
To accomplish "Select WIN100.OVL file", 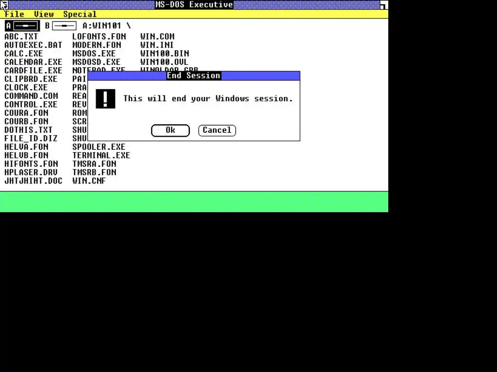I will coord(164,62).
